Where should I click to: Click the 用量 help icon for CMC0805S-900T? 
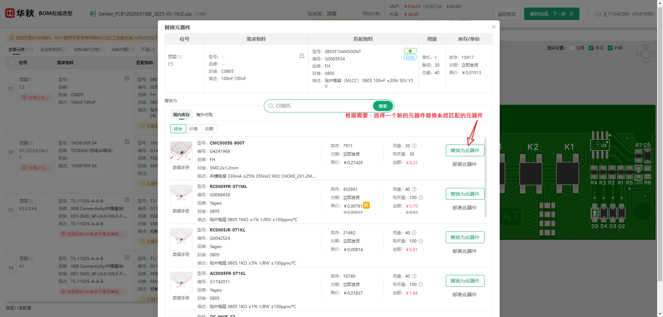pos(414,146)
